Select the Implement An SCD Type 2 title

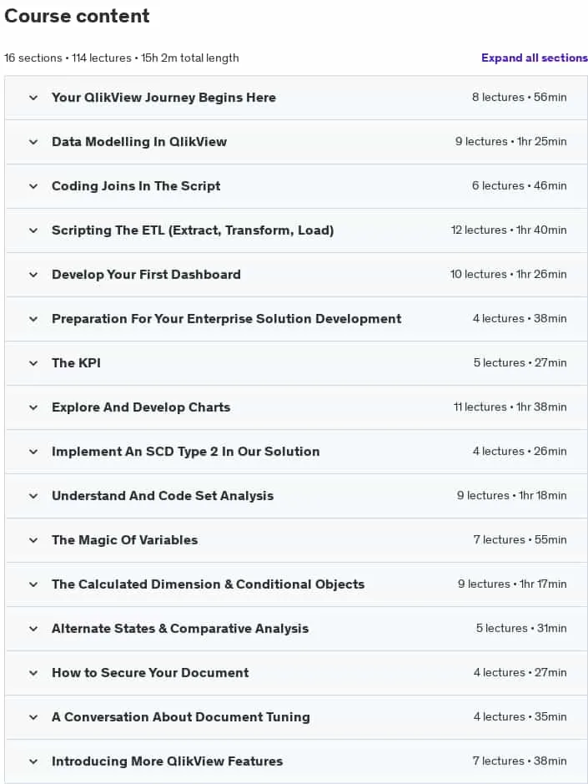coord(185,452)
